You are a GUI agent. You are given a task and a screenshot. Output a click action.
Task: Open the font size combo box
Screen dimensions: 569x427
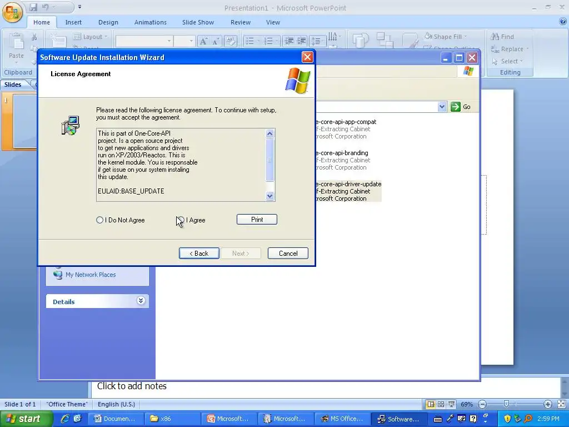tap(184, 41)
